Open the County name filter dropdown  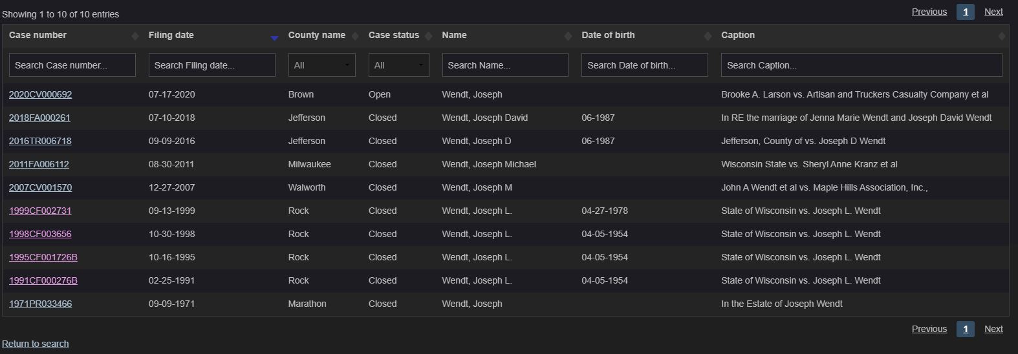tap(321, 65)
